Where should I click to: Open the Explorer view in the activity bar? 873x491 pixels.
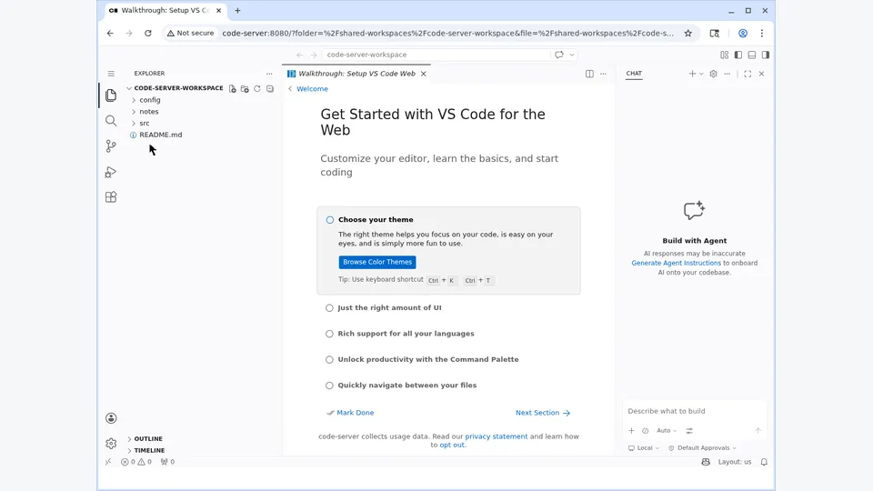click(111, 95)
